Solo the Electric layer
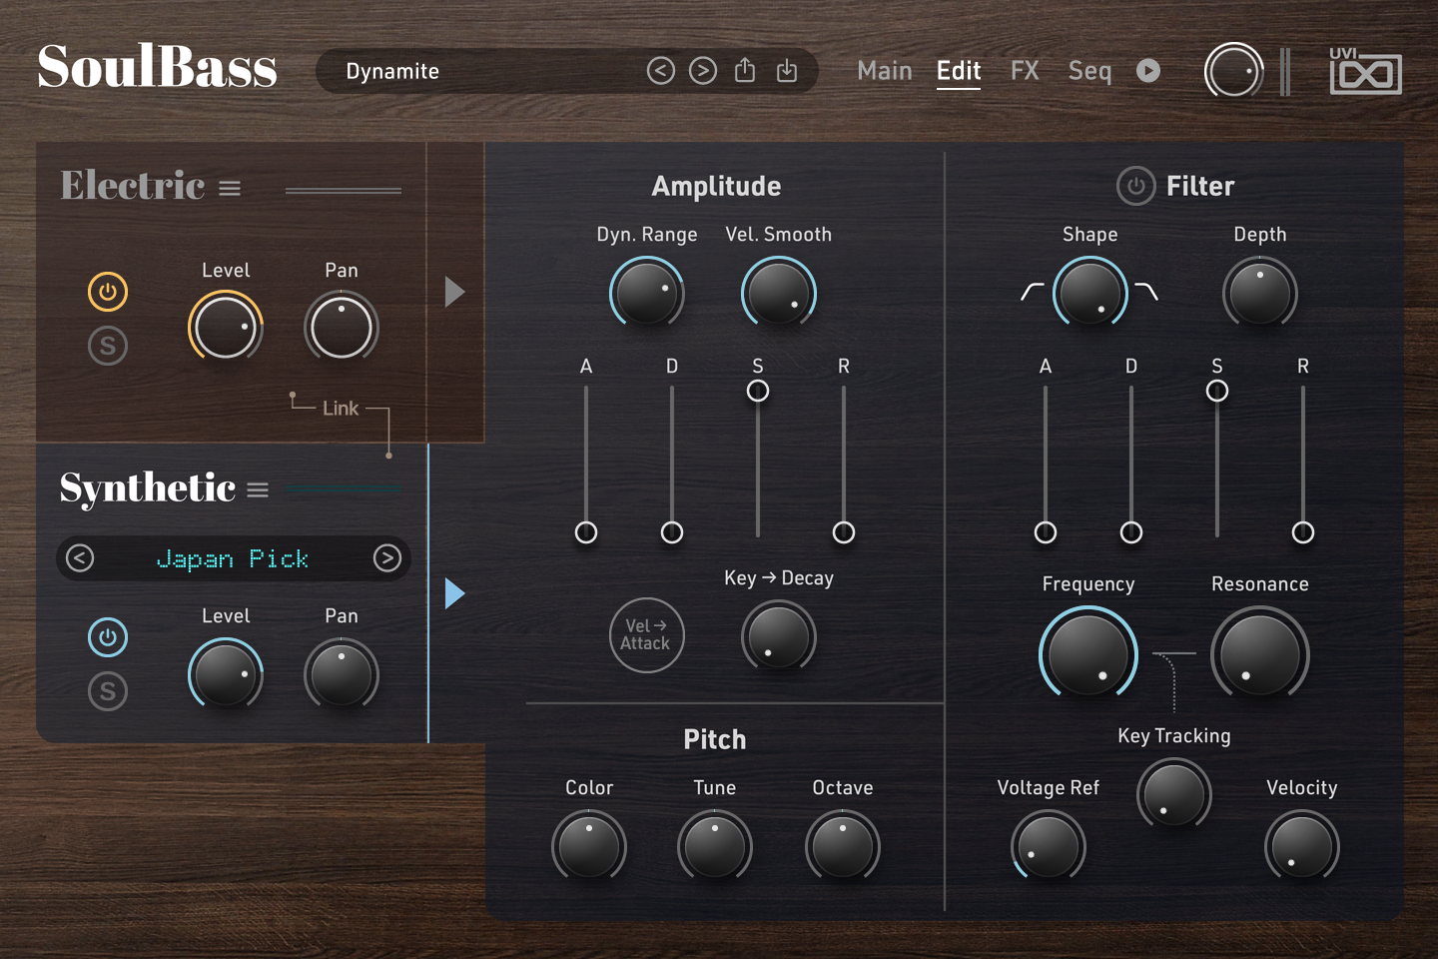Screen dimensions: 1438x959 (x=108, y=346)
